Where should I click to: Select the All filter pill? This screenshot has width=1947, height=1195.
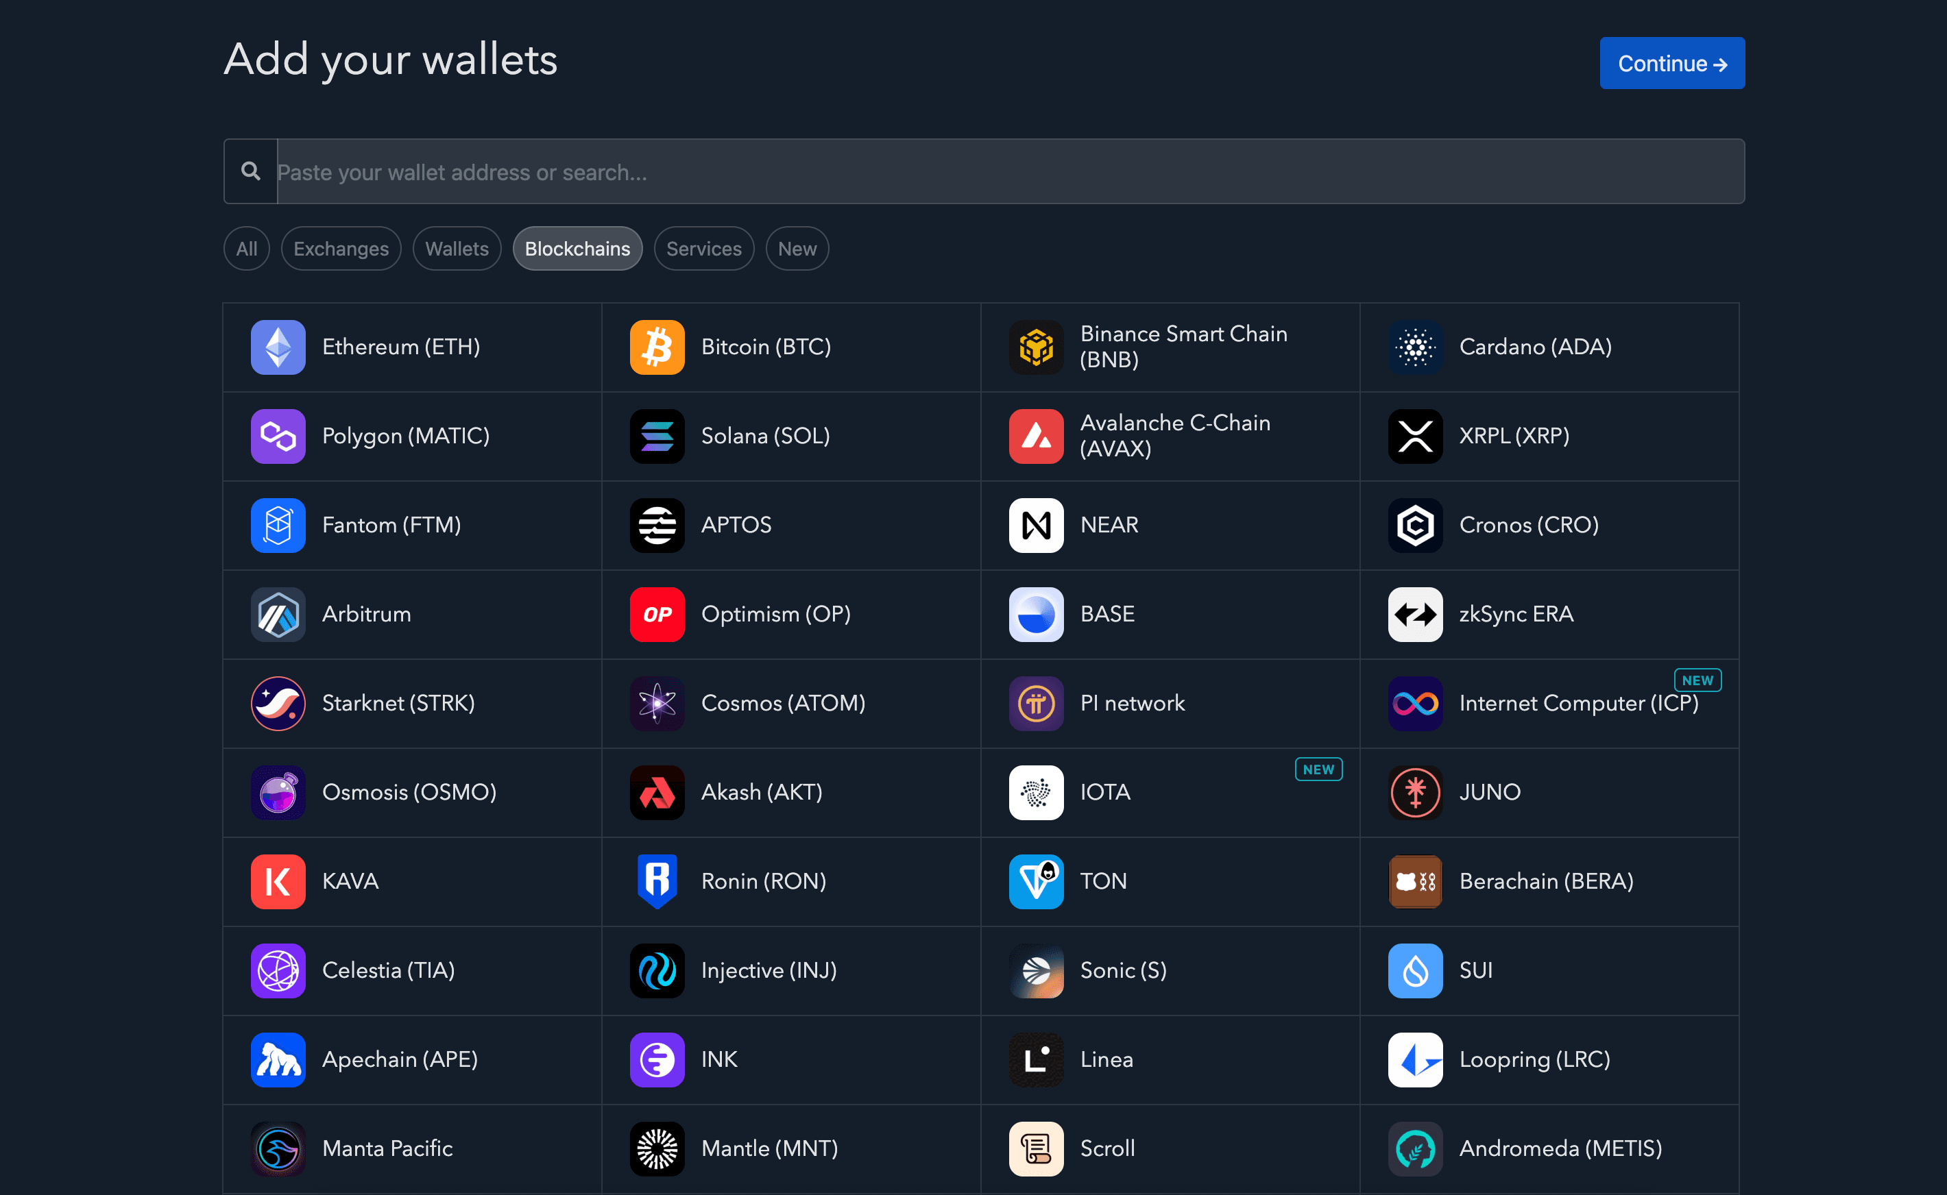click(246, 249)
